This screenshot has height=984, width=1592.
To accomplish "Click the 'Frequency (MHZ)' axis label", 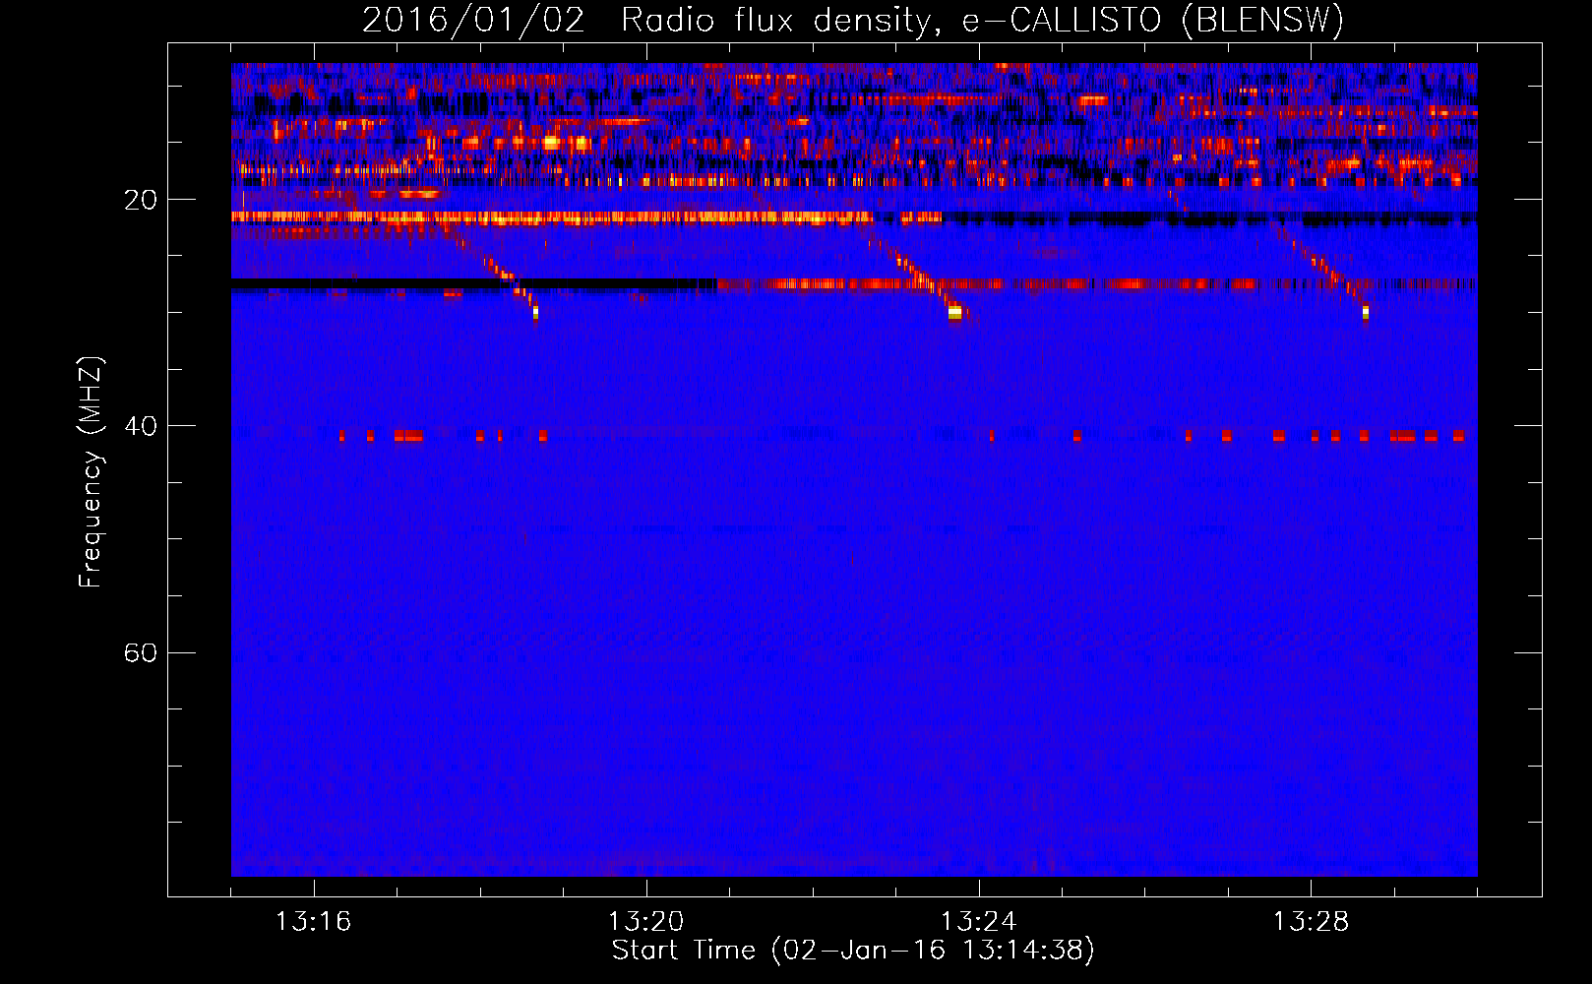I will [x=91, y=472].
